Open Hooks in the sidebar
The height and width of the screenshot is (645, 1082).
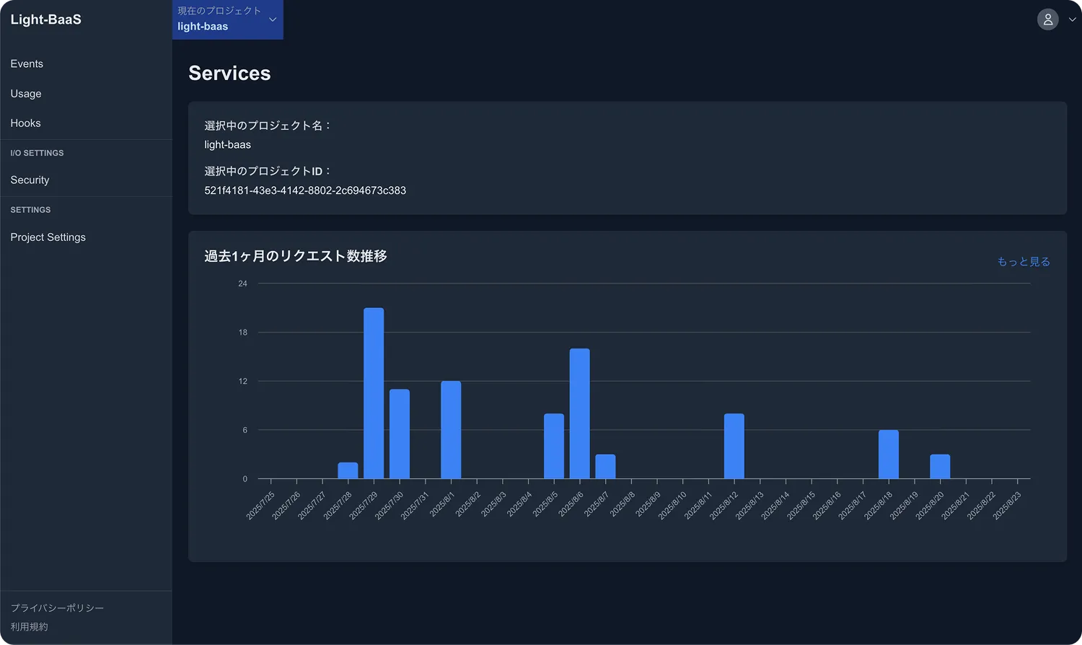click(x=25, y=123)
